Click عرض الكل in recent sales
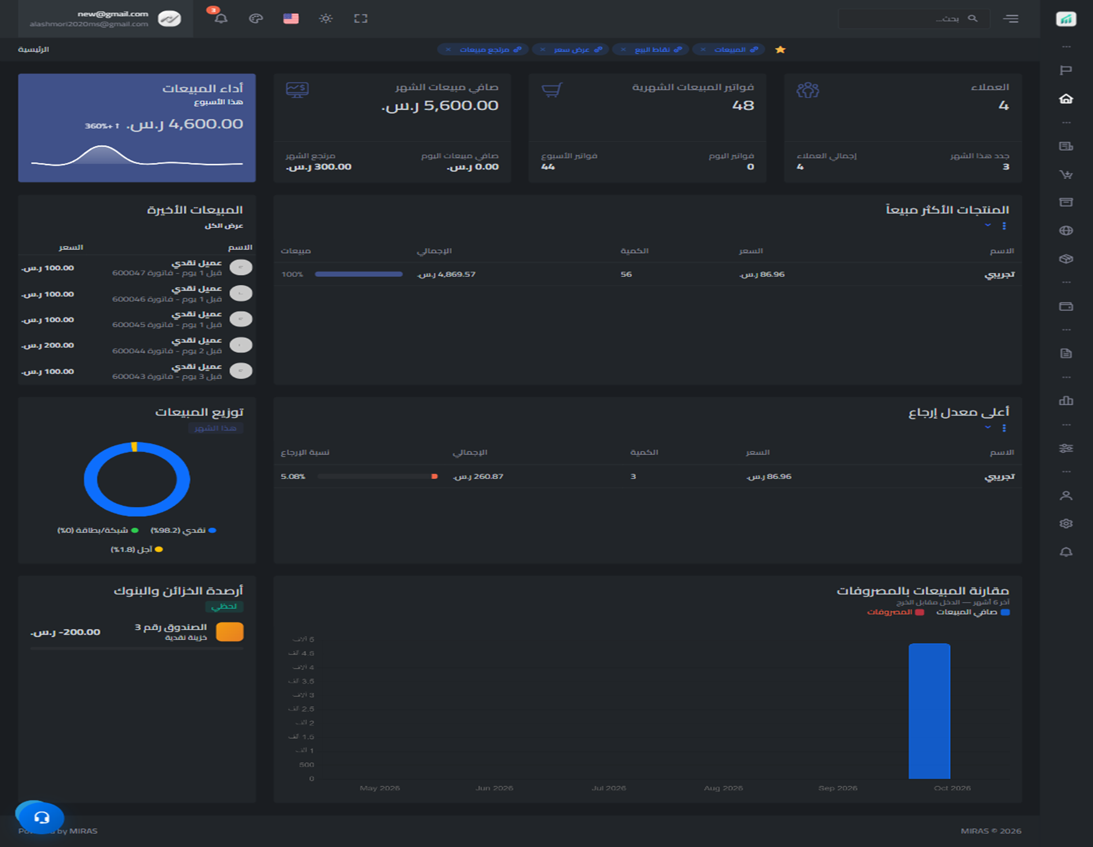 224,225
